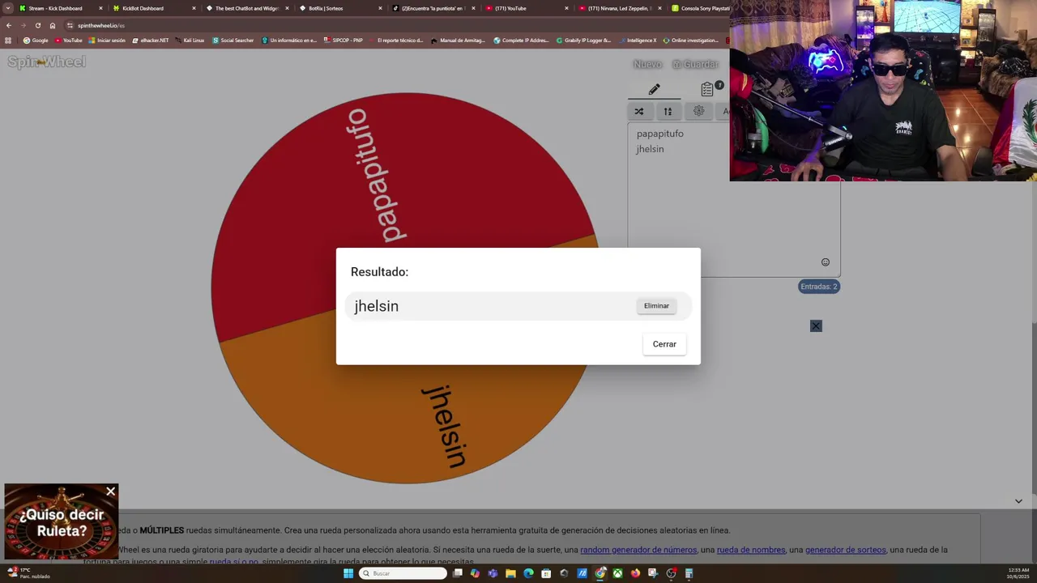Click Nuevo to create a new wheel
Viewport: 1037px width, 583px height.
coord(647,64)
